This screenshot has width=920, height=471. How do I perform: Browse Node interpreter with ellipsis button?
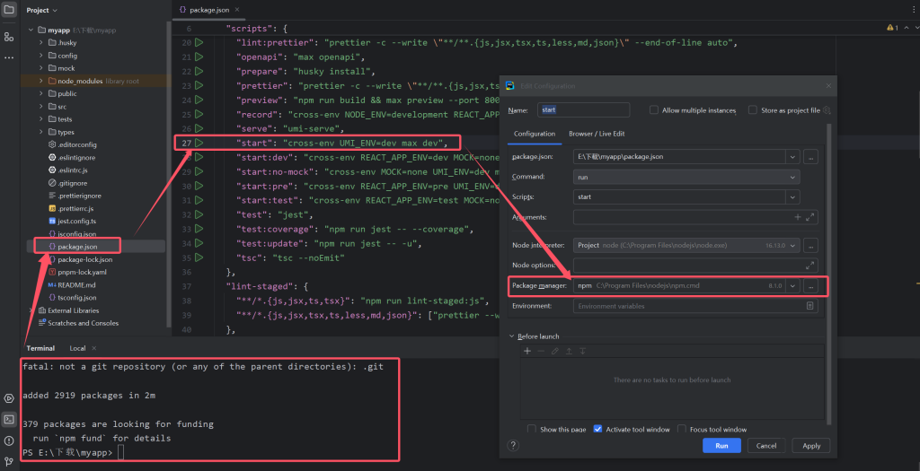point(810,246)
